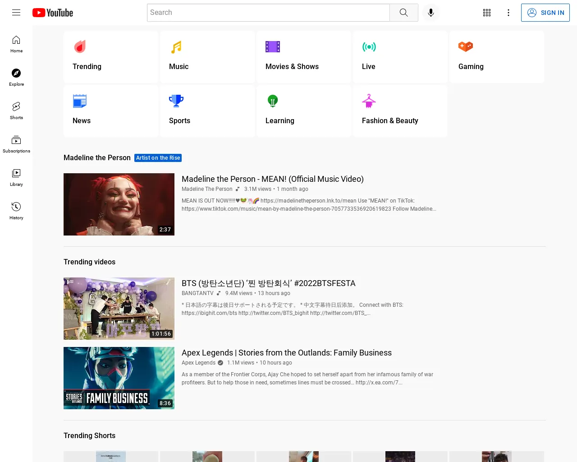Run a search with the magnifier icon
This screenshot has width=577, height=462.
coord(403,13)
